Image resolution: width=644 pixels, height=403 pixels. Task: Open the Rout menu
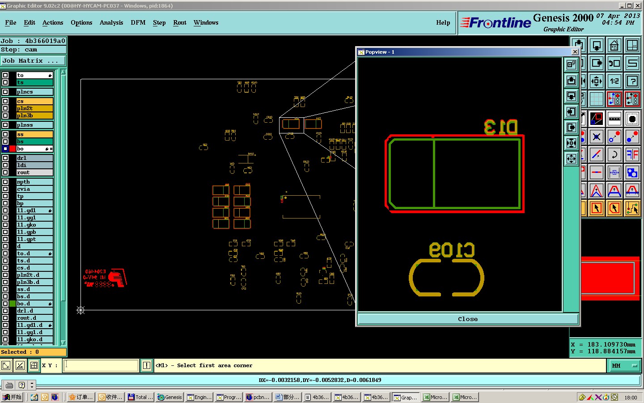tap(180, 22)
